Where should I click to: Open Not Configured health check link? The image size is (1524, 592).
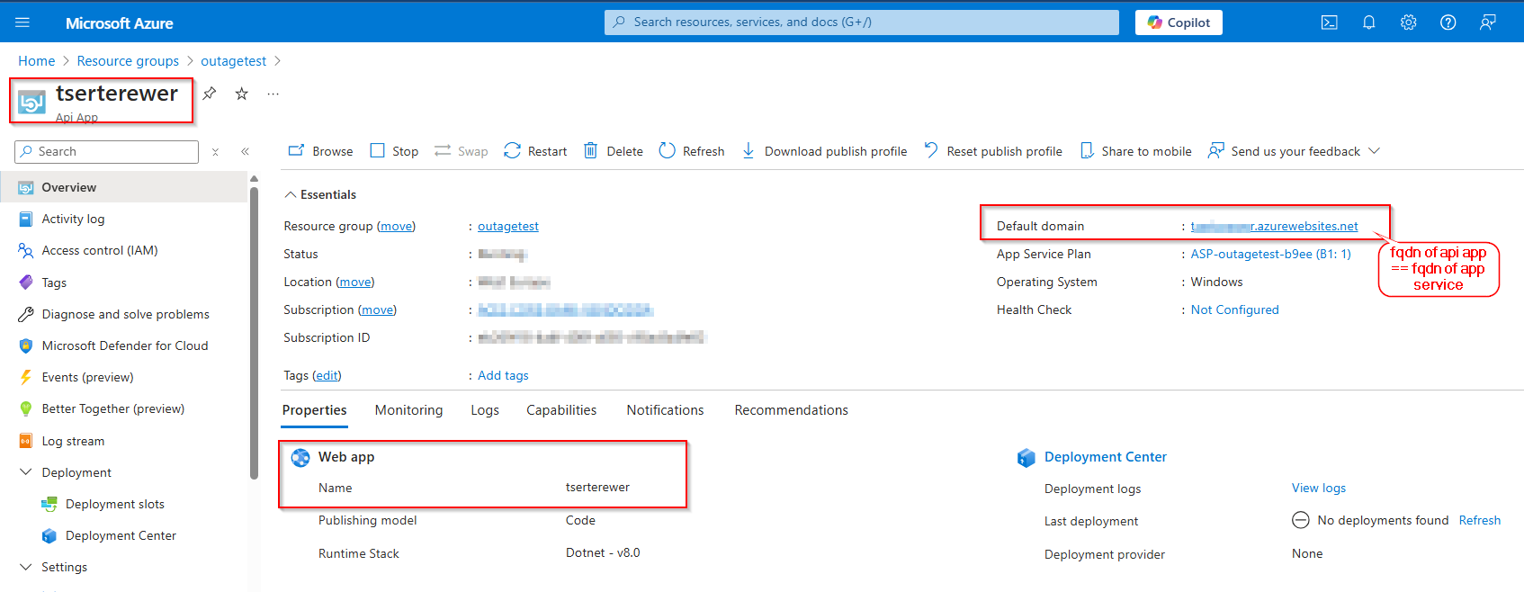tap(1234, 309)
